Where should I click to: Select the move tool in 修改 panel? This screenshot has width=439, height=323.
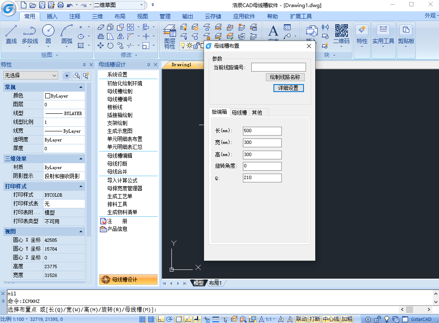(100, 45)
